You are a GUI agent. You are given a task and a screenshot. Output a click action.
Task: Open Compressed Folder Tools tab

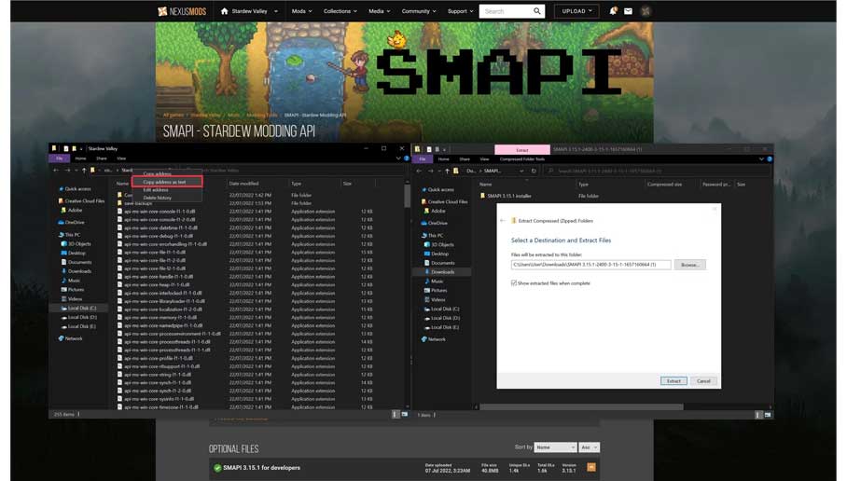point(521,159)
